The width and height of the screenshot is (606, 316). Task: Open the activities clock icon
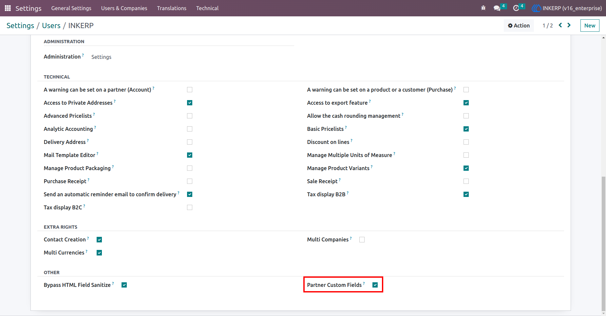tap(516, 8)
